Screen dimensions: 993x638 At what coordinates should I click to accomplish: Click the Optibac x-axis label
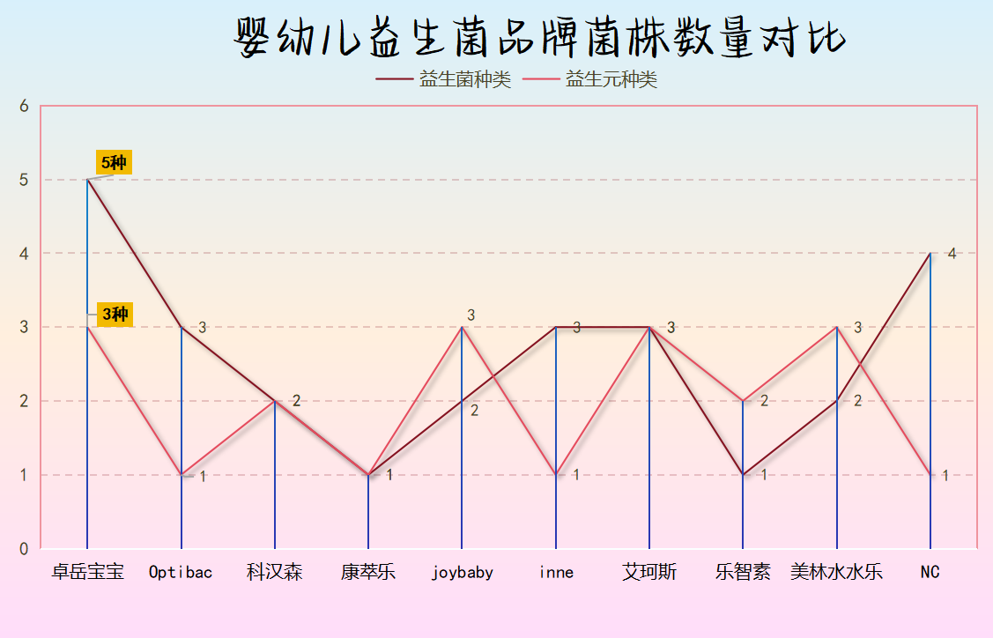(181, 572)
